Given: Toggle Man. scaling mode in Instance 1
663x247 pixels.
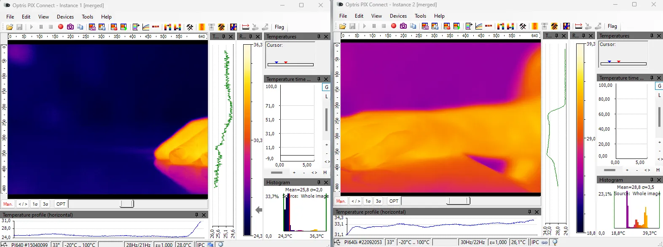Looking at the screenshot, I should [x=8, y=204].
